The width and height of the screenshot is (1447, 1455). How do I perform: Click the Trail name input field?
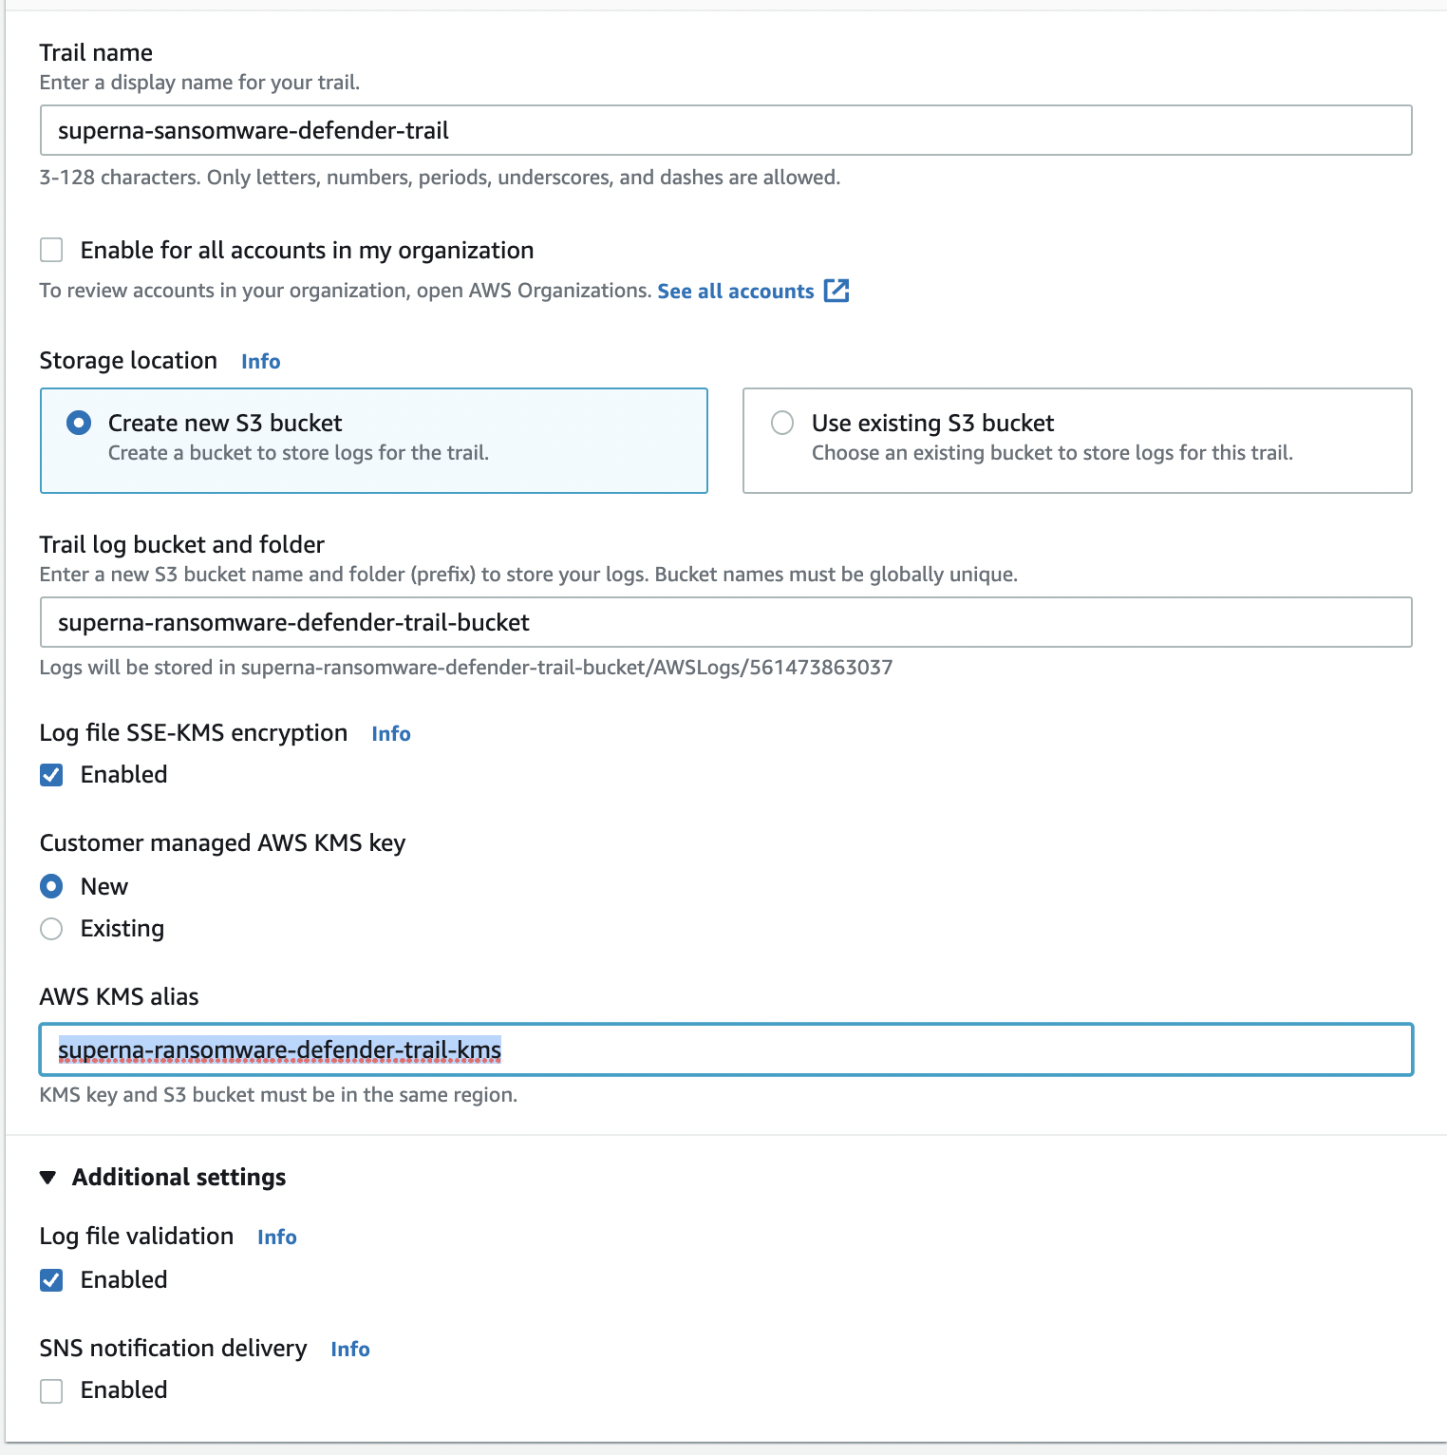pos(722,130)
